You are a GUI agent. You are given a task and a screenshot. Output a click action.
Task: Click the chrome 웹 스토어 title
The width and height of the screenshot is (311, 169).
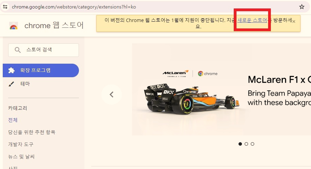coord(54,25)
